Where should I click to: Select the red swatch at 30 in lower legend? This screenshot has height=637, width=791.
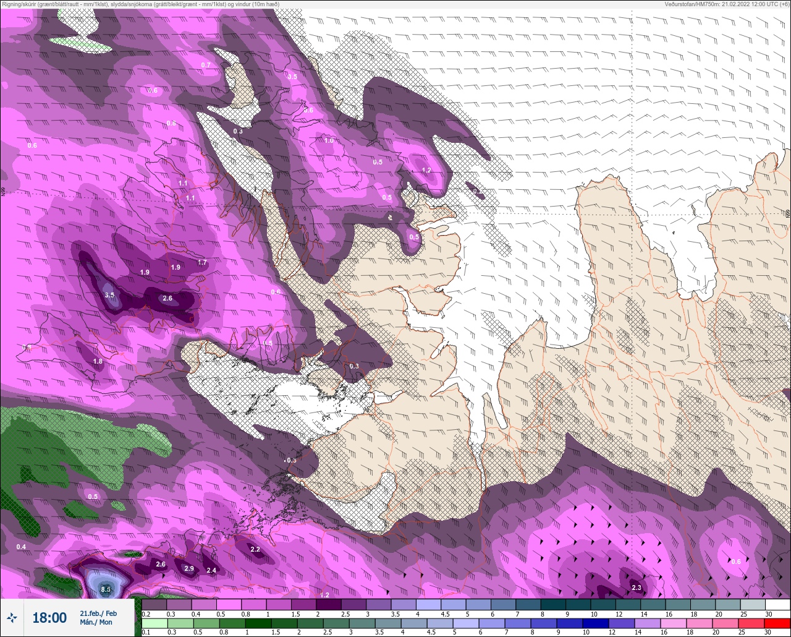[777, 623]
